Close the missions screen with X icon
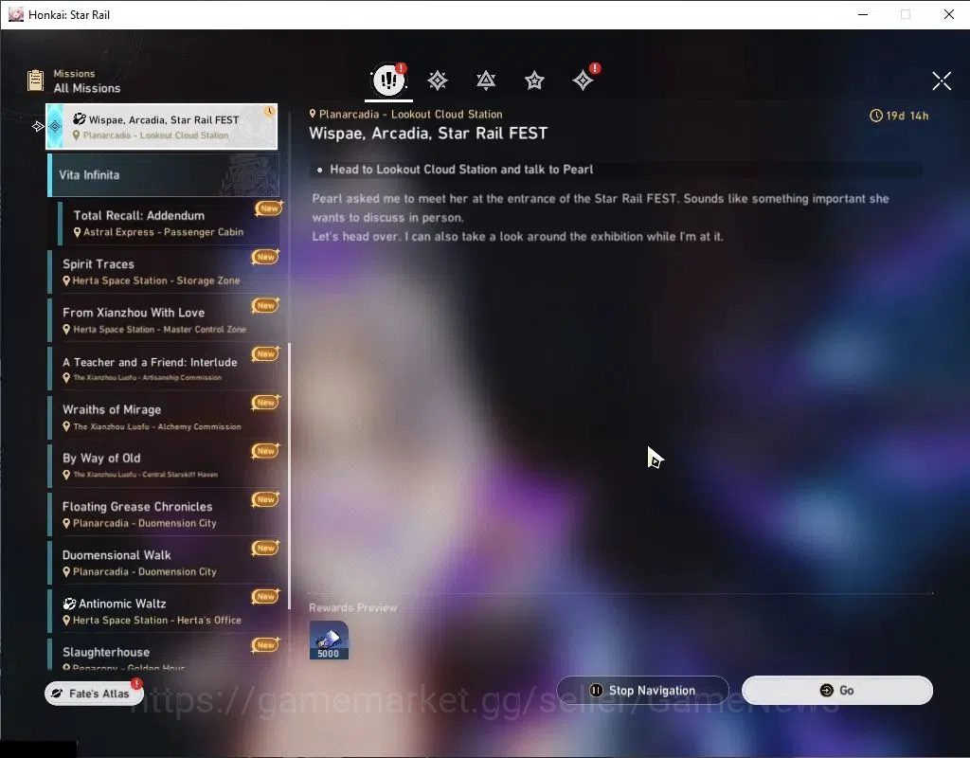 pyautogui.click(x=942, y=81)
